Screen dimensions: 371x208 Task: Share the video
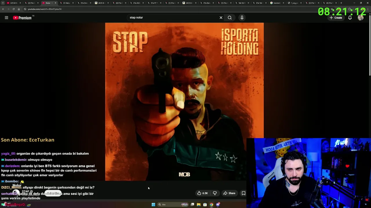pyautogui.click(x=229, y=193)
